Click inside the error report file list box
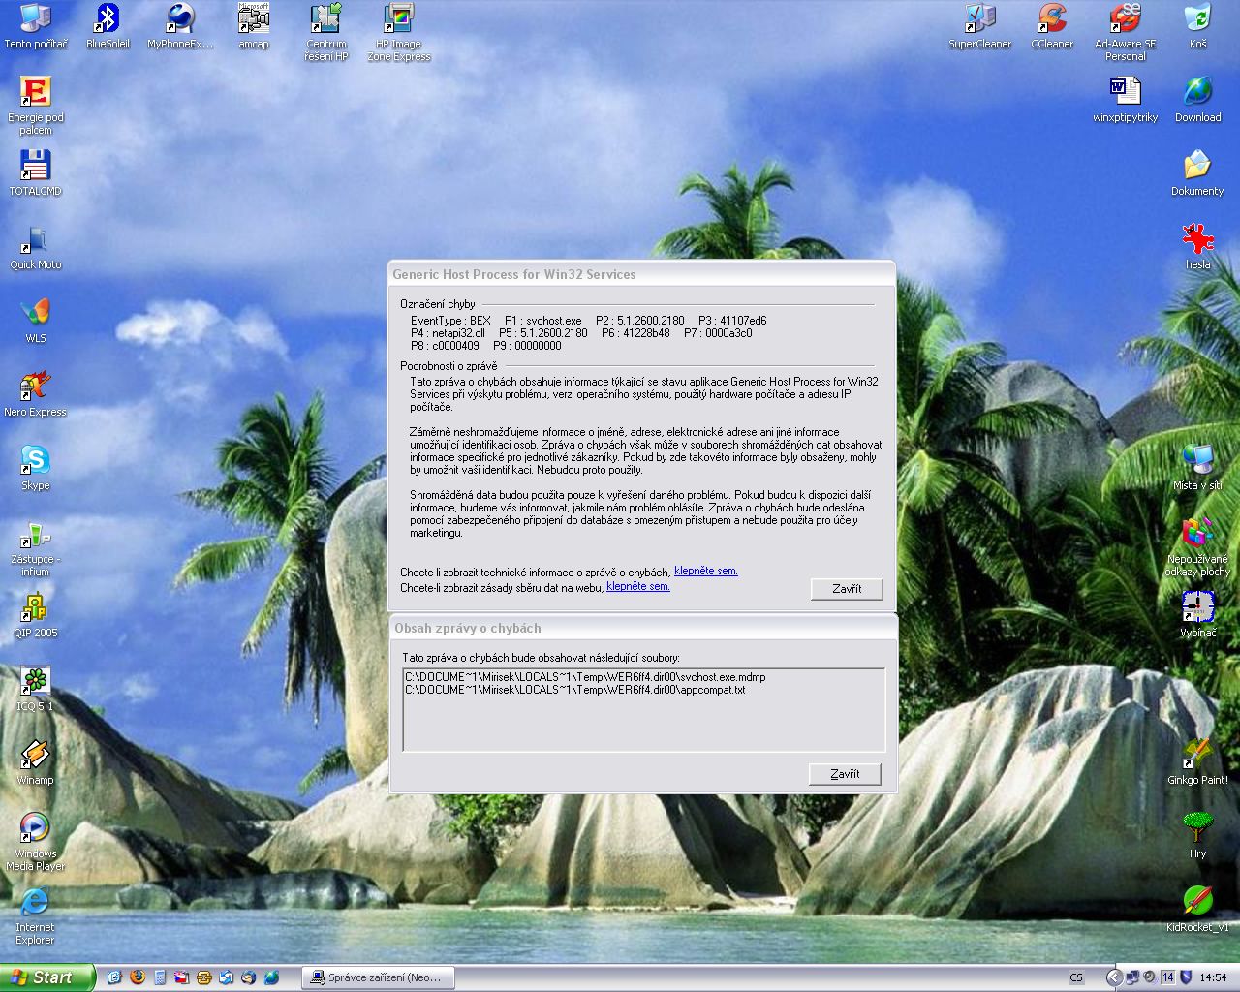1240x992 pixels. tap(644, 709)
